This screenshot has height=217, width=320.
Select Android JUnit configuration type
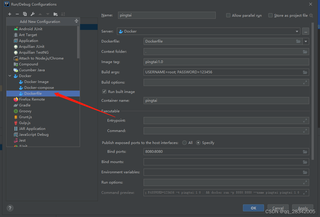43,29
